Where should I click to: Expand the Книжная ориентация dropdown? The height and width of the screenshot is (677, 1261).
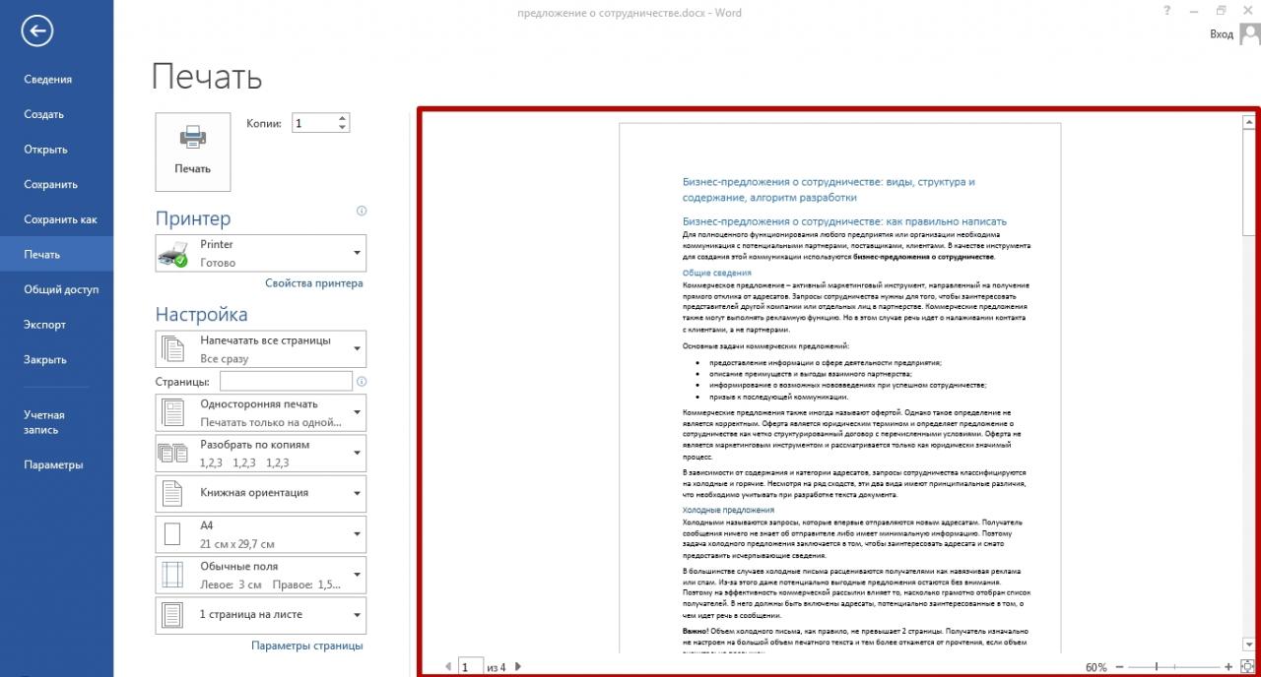(x=261, y=493)
